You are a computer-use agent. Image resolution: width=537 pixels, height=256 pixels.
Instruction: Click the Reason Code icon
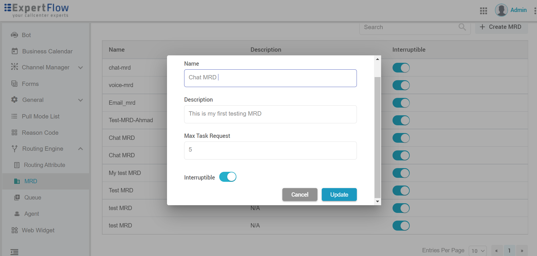15,133
